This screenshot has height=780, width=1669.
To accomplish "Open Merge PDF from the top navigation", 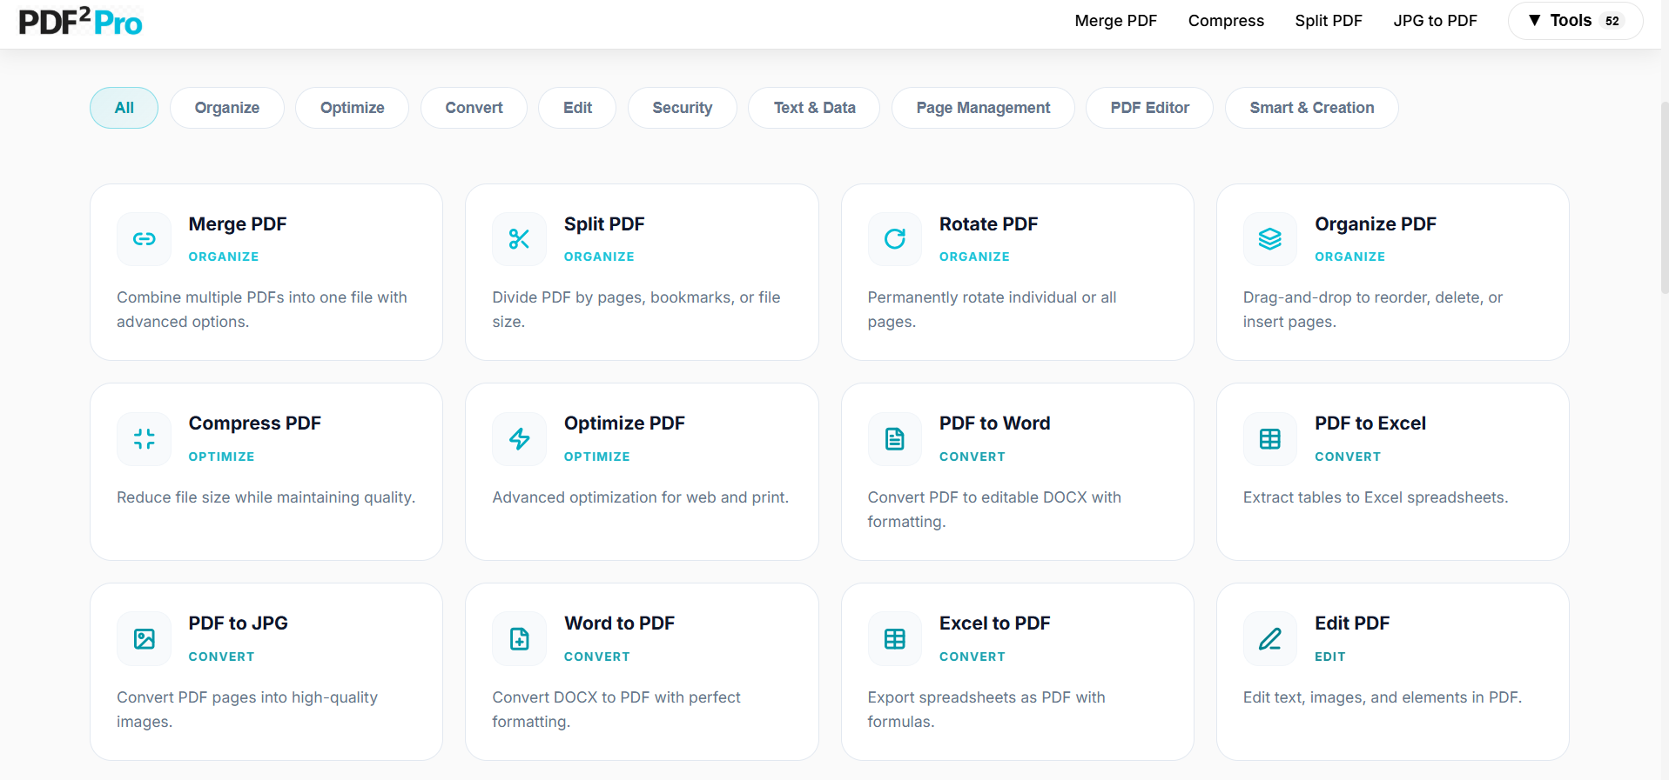I will pos(1115,20).
